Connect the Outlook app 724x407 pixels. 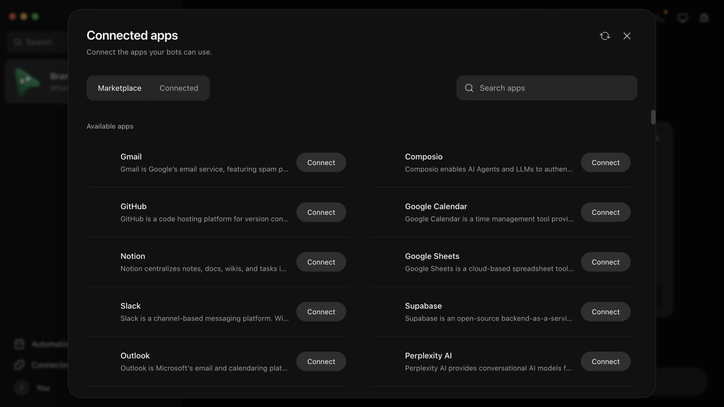pos(321,362)
